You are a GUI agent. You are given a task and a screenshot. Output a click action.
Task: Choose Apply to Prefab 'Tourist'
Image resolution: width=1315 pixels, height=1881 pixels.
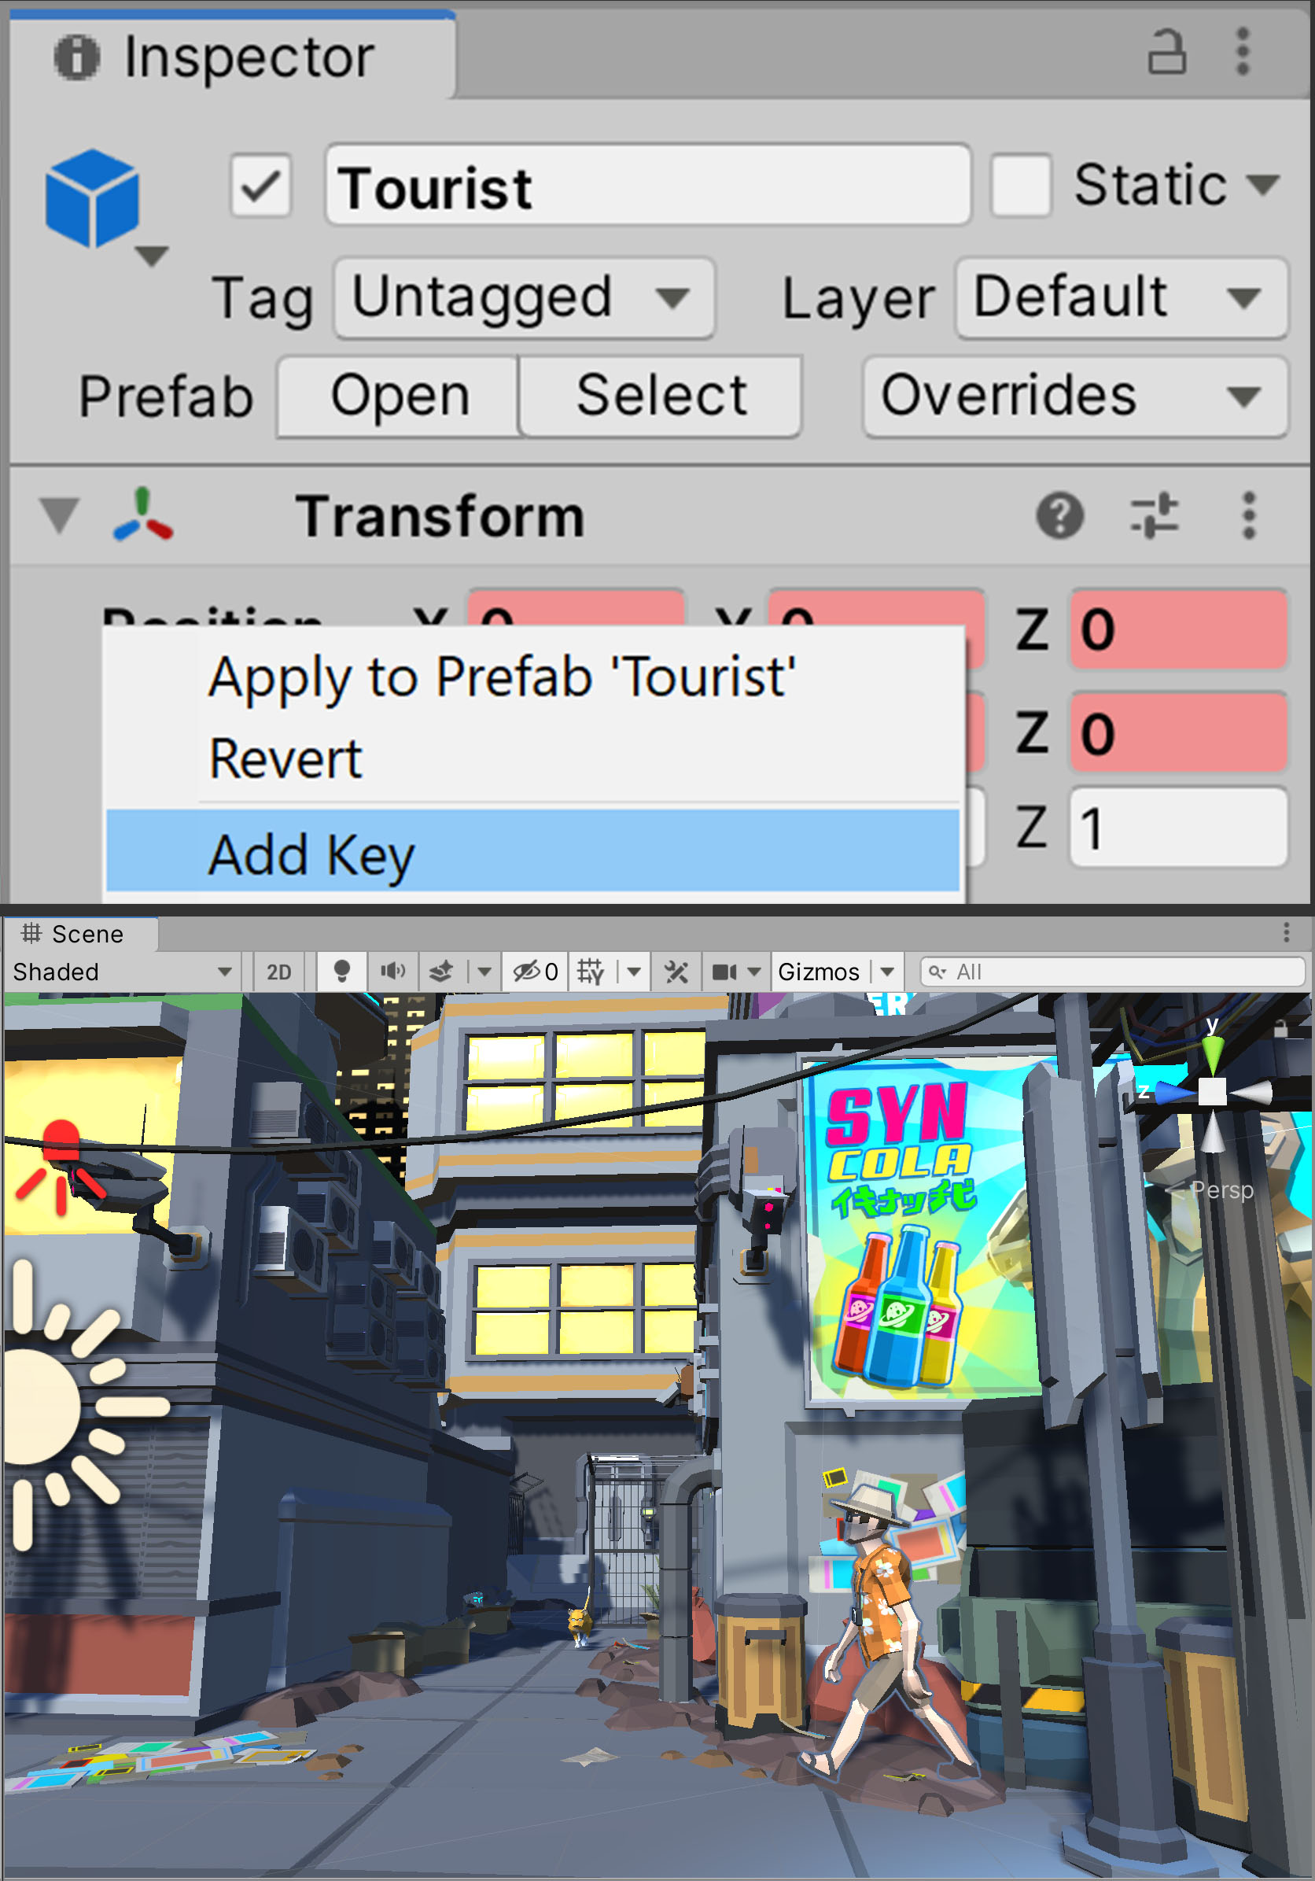click(532, 678)
